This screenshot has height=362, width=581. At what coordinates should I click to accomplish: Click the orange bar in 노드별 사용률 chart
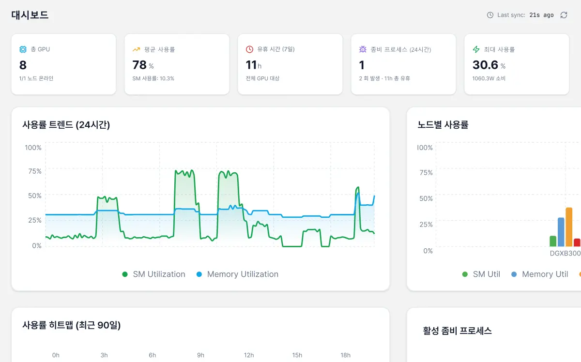(569, 227)
